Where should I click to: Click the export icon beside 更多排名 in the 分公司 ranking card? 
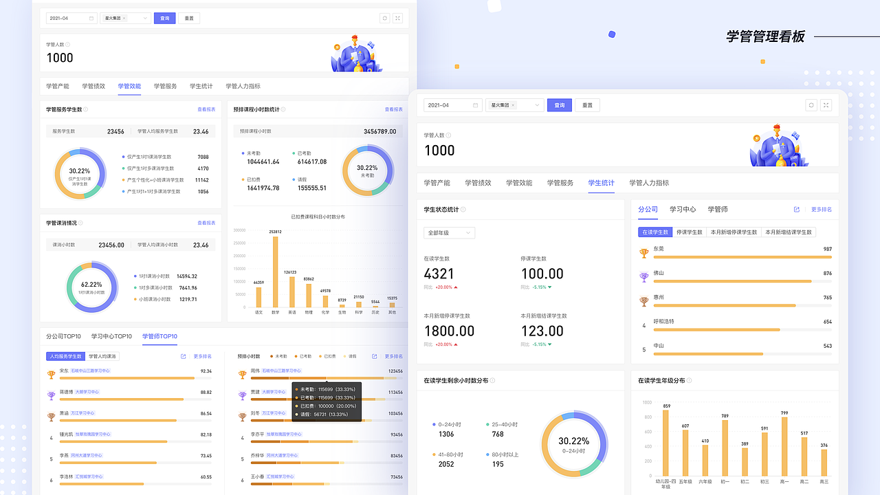click(797, 209)
